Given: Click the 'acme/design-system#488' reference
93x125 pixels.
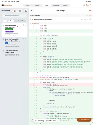Looking at the screenshot, I should click(12, 33).
